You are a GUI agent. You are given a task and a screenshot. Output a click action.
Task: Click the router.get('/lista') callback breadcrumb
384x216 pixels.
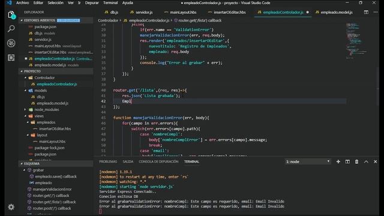click(x=200, y=20)
